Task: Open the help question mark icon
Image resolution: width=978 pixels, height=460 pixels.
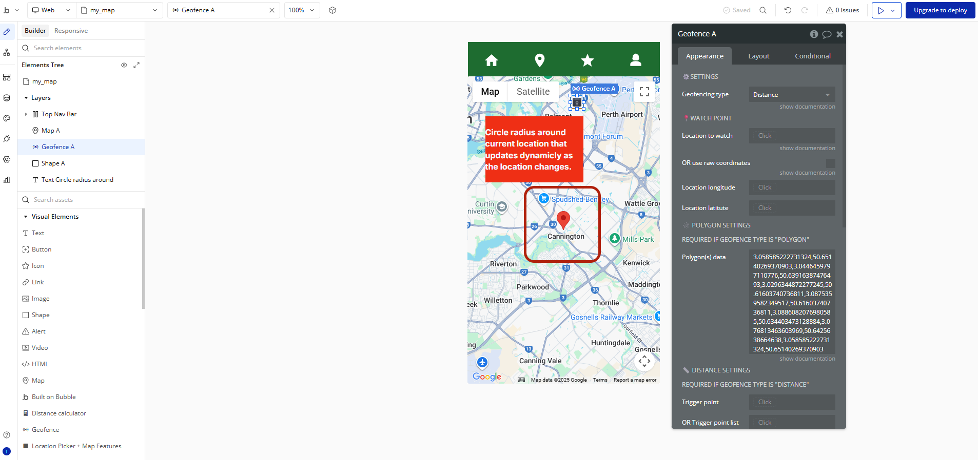Action: [x=7, y=435]
